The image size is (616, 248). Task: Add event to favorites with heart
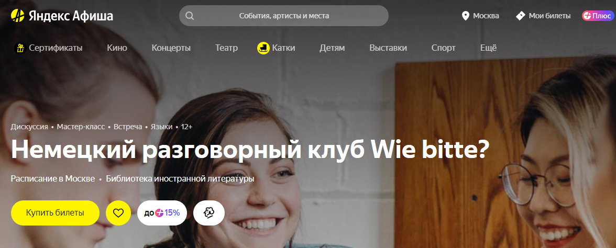[118, 213]
